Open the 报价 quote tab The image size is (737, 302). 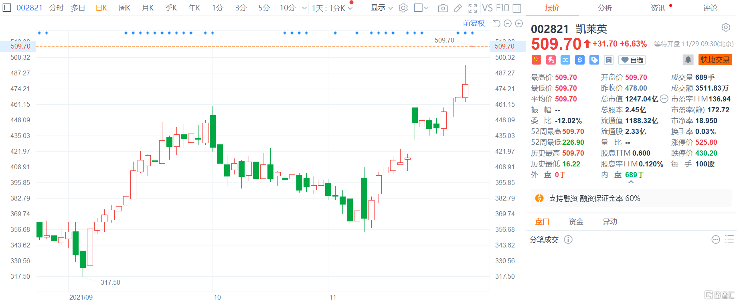click(x=552, y=8)
